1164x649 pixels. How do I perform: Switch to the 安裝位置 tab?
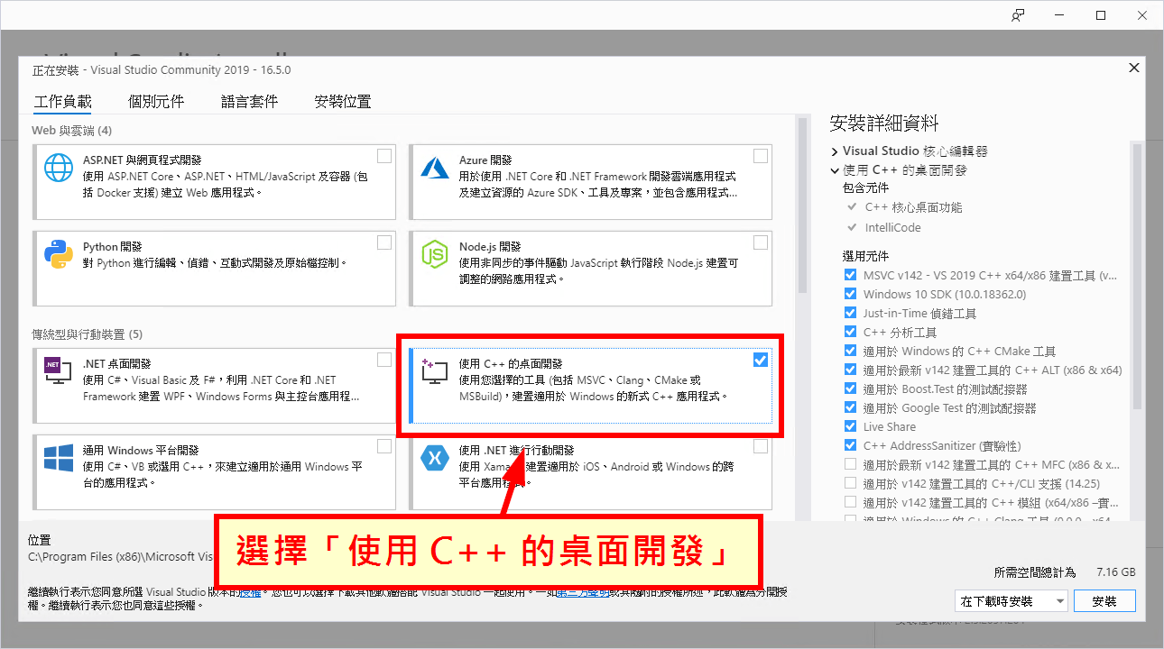pyautogui.click(x=343, y=102)
